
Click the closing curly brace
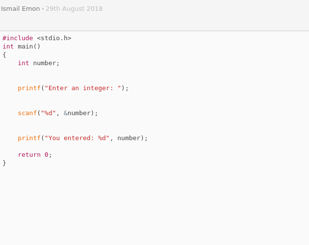coord(4,163)
